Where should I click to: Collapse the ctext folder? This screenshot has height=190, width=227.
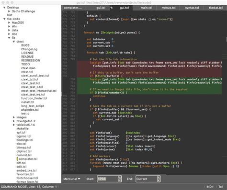pos(14,42)
